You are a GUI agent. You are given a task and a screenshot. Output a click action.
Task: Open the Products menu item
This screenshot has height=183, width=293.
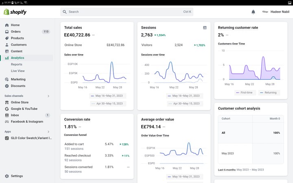17,38
